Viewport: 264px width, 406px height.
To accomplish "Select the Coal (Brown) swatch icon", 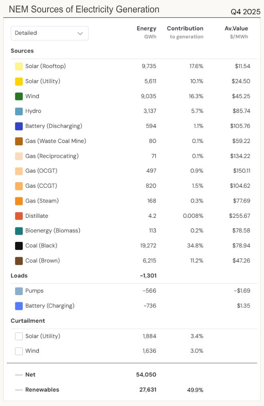I will [x=18, y=260].
